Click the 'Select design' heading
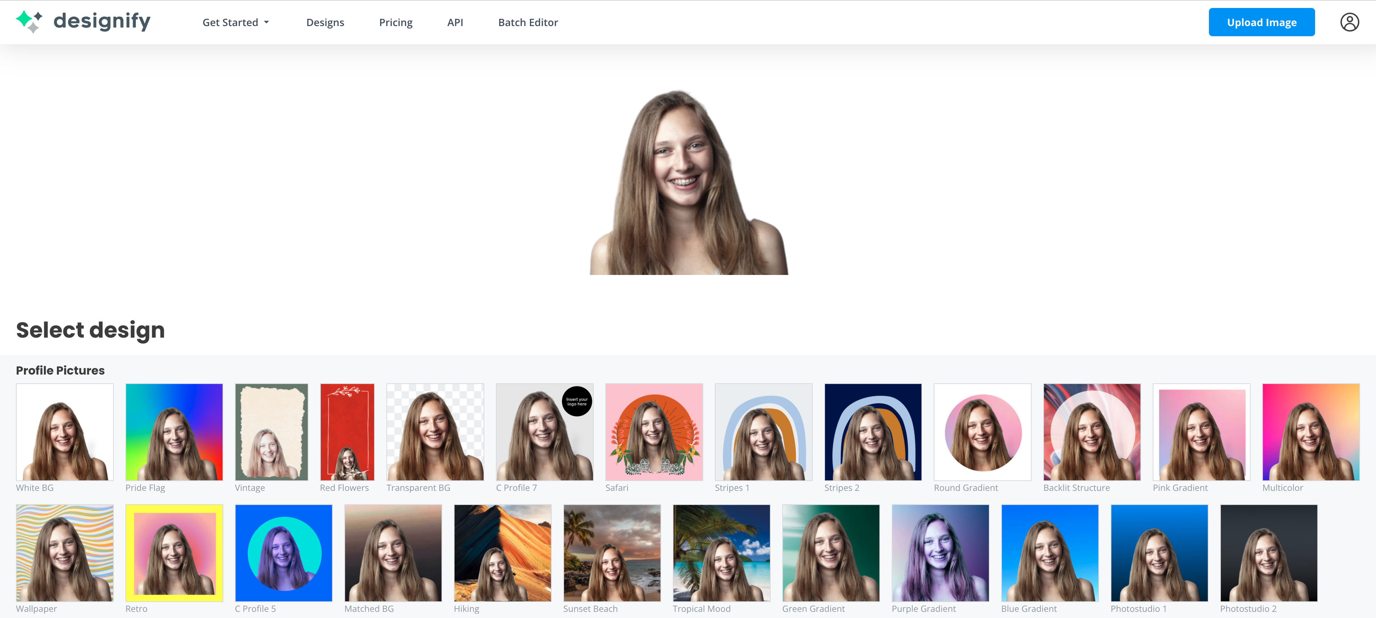 (90, 330)
